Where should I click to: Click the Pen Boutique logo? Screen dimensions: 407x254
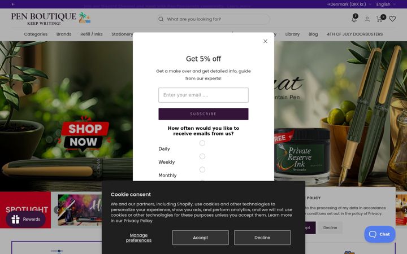point(51,19)
